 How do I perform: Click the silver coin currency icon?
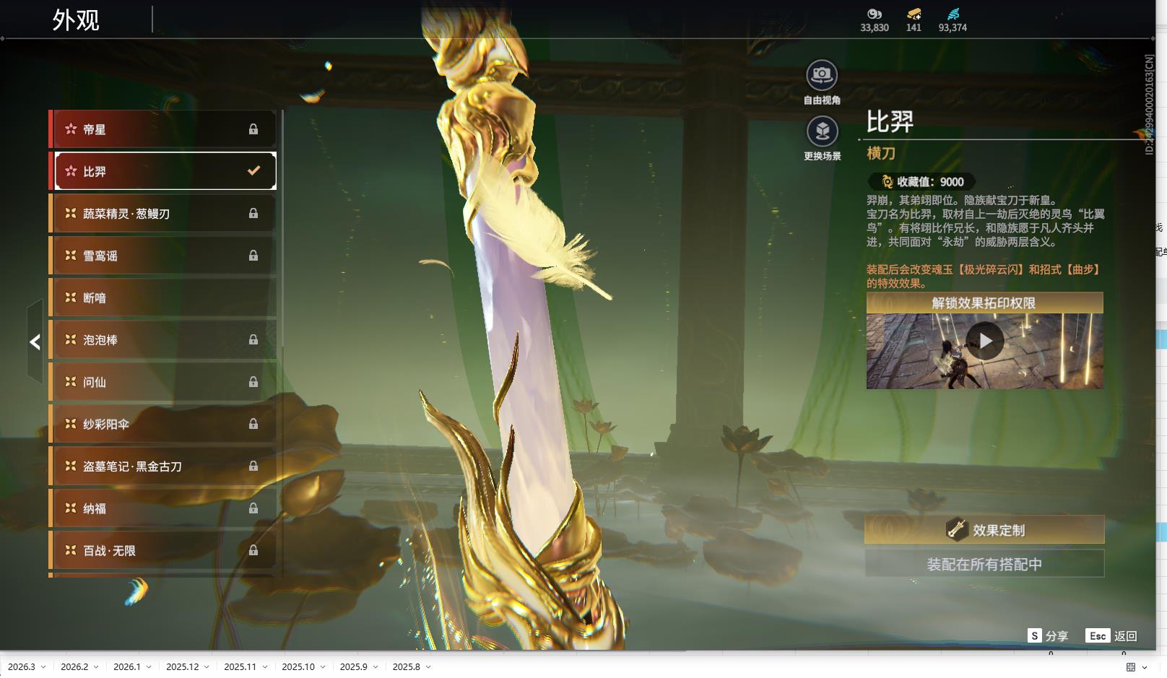click(874, 14)
